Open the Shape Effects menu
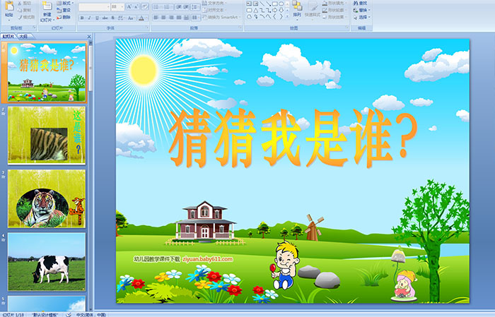The width and height of the screenshot is (495, 317). coord(334,17)
